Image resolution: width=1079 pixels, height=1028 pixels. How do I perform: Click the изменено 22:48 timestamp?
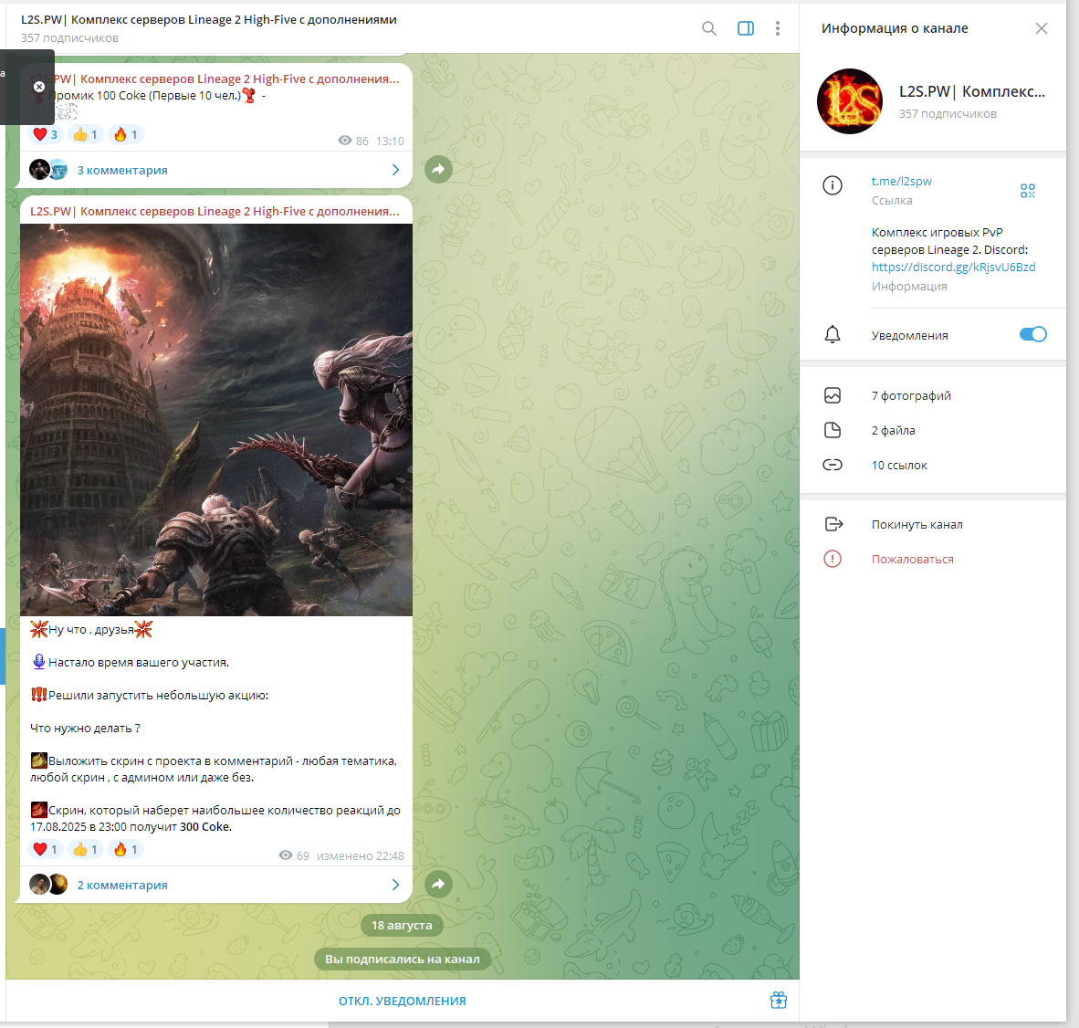click(360, 856)
